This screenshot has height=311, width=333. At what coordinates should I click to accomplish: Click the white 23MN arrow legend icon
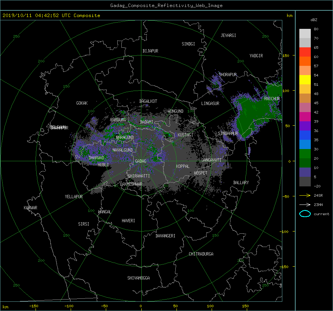[305, 204]
